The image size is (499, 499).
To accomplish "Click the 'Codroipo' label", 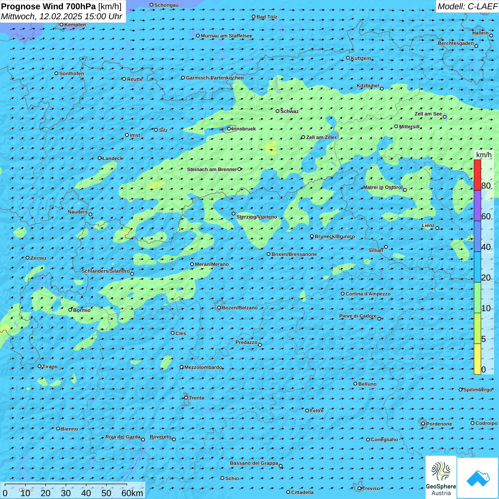I will tap(487, 423).
